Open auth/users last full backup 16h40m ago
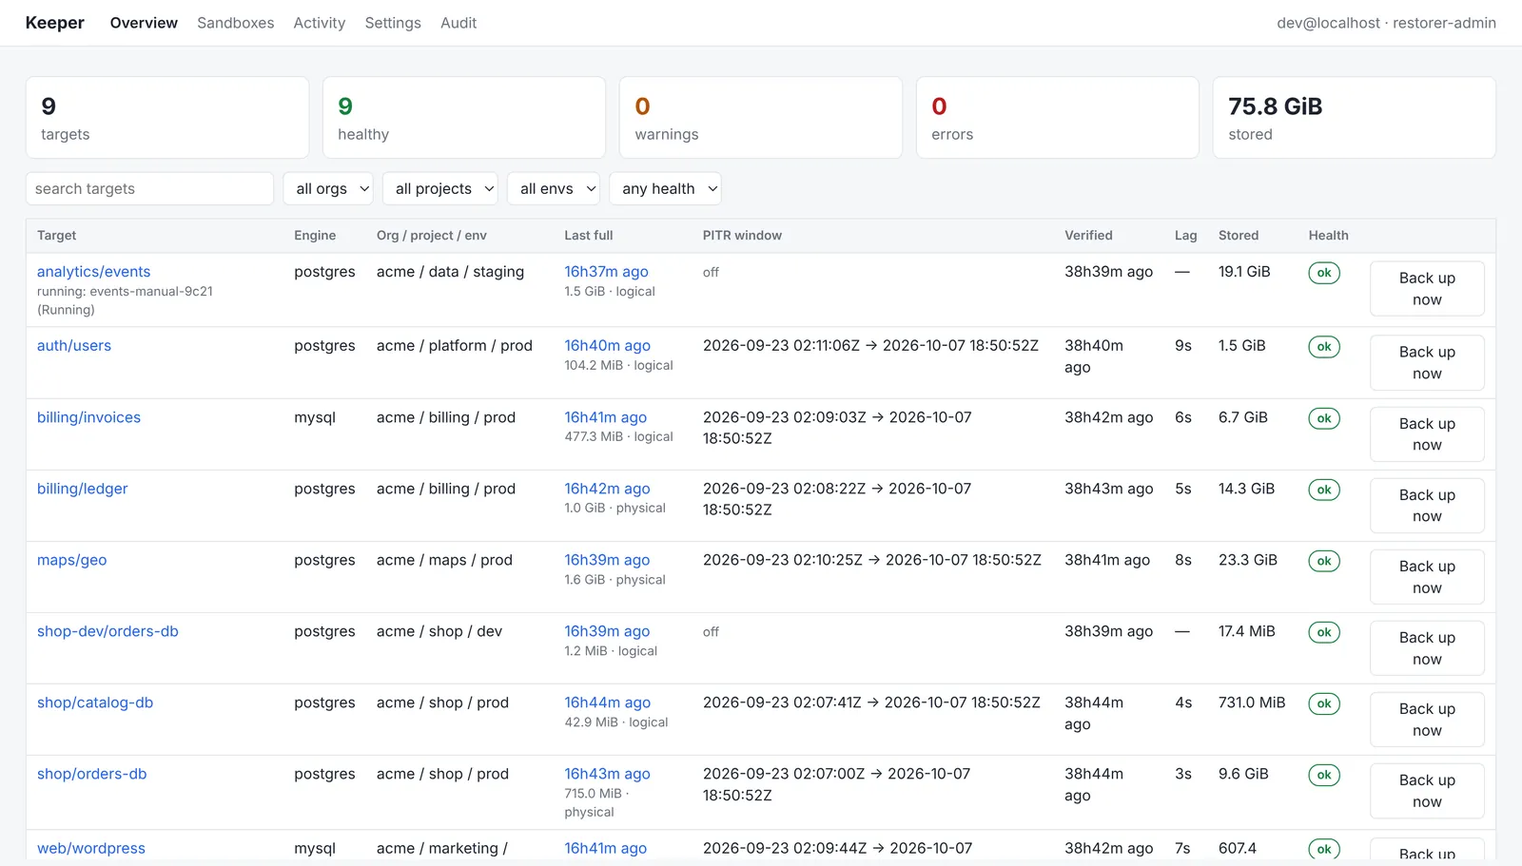1522x866 pixels. (607, 346)
